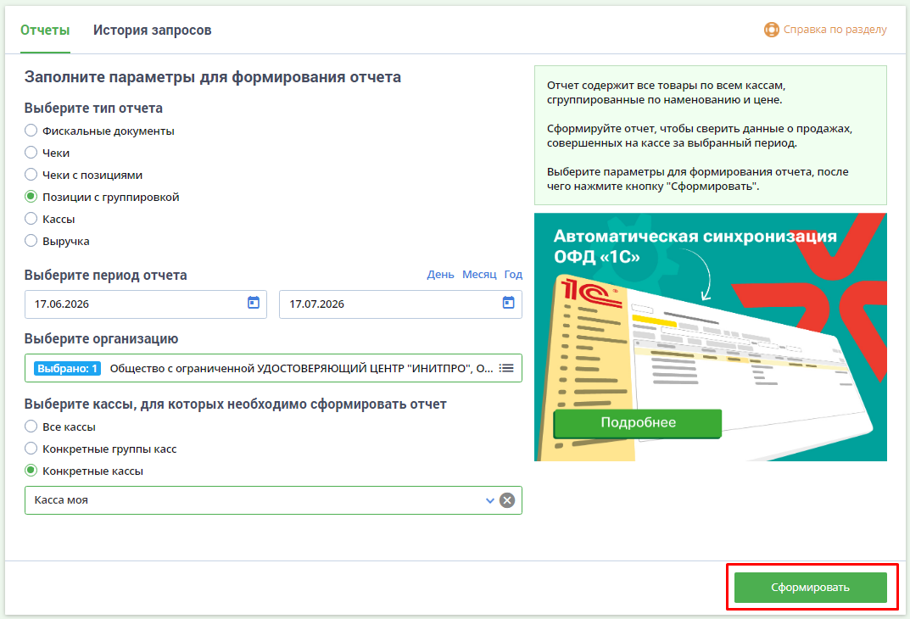The width and height of the screenshot is (910, 619).
Task: Choose 'Все кассы' option
Action: [31, 427]
